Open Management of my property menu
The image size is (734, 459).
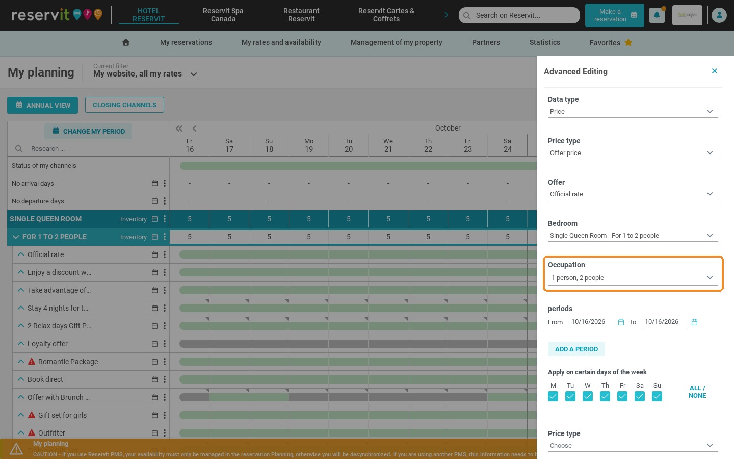pos(397,42)
